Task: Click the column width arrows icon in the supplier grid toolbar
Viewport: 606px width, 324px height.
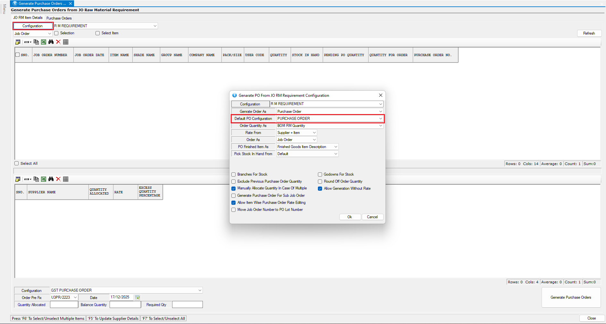Action: pos(28,179)
